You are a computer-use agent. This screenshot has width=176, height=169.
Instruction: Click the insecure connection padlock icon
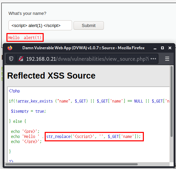pos(21,59)
